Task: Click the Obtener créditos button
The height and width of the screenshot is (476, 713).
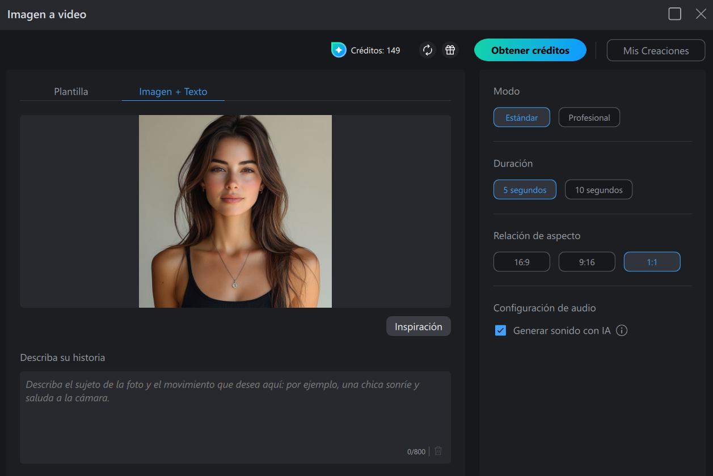Action: 530,50
